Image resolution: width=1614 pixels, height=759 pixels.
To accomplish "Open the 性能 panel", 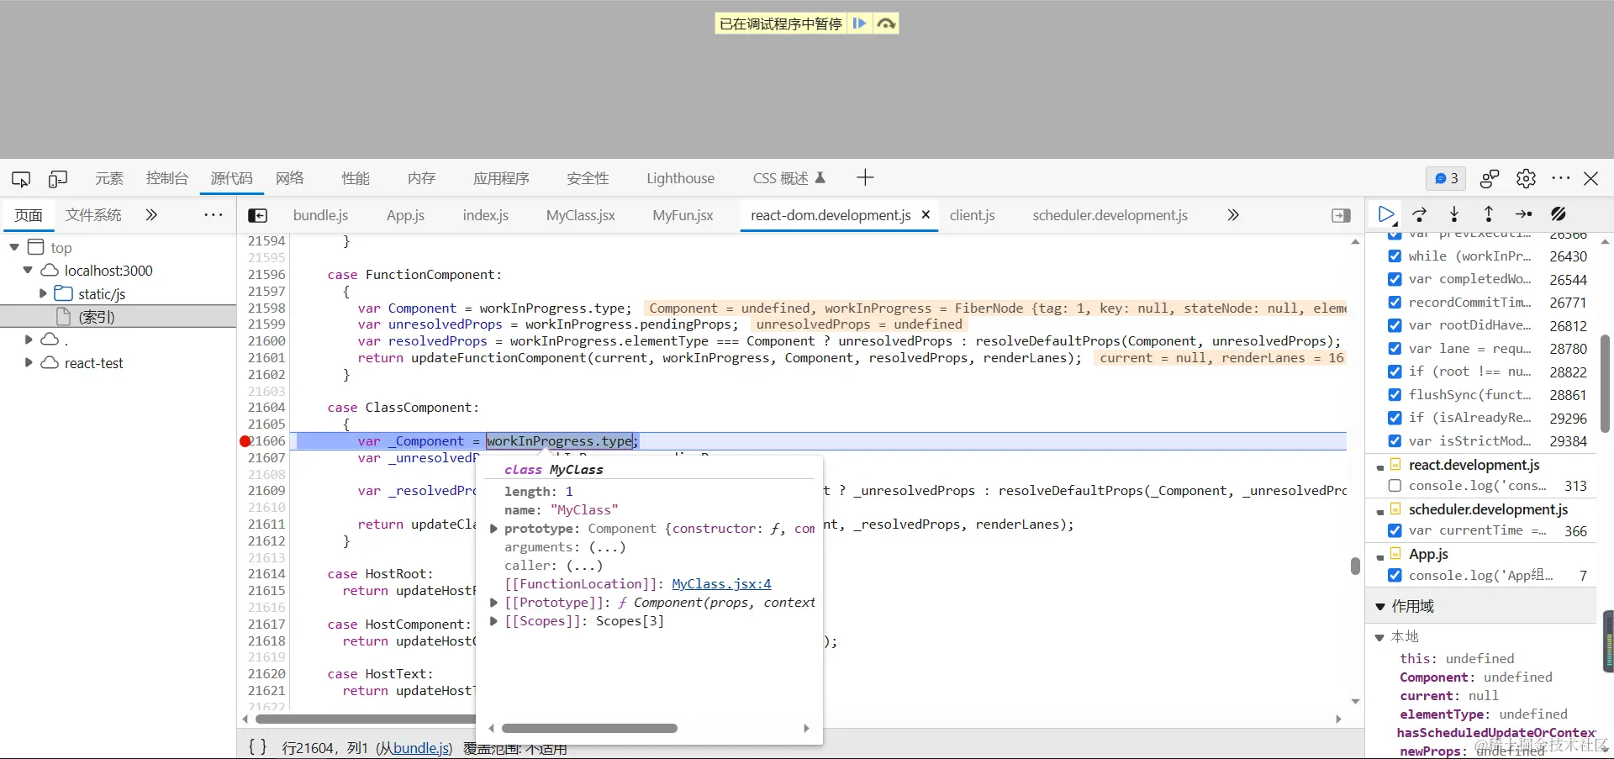I will 356,178.
